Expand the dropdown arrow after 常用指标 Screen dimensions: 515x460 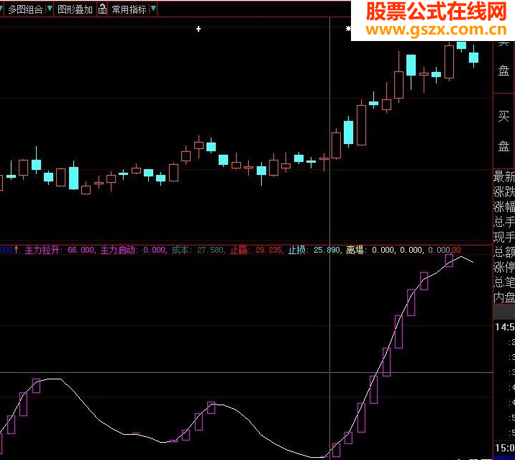pos(153,9)
